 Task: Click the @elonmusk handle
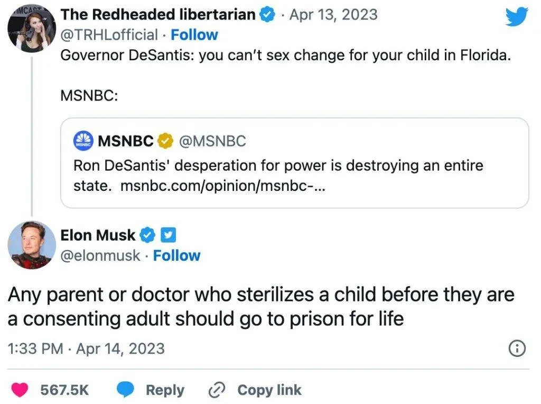click(101, 255)
